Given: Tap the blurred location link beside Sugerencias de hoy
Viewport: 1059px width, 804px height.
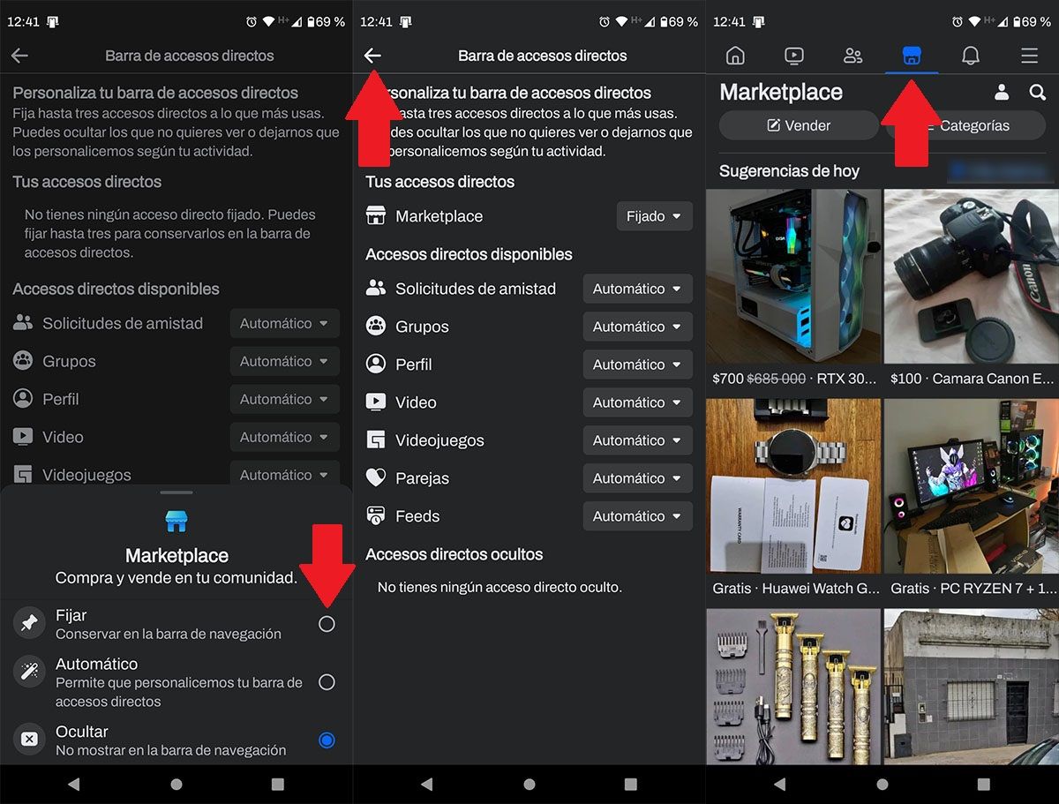Looking at the screenshot, I should (x=998, y=170).
